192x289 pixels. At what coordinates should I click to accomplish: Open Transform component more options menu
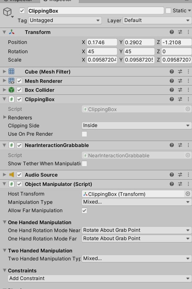point(188,32)
